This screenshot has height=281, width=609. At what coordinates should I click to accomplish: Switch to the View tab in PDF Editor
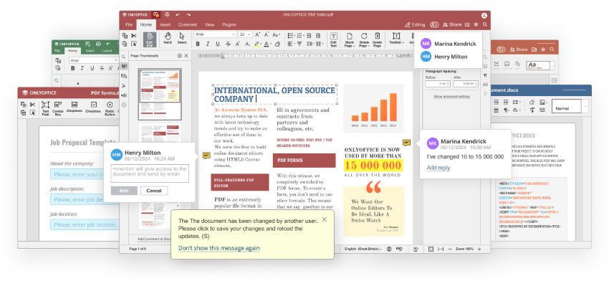click(209, 24)
